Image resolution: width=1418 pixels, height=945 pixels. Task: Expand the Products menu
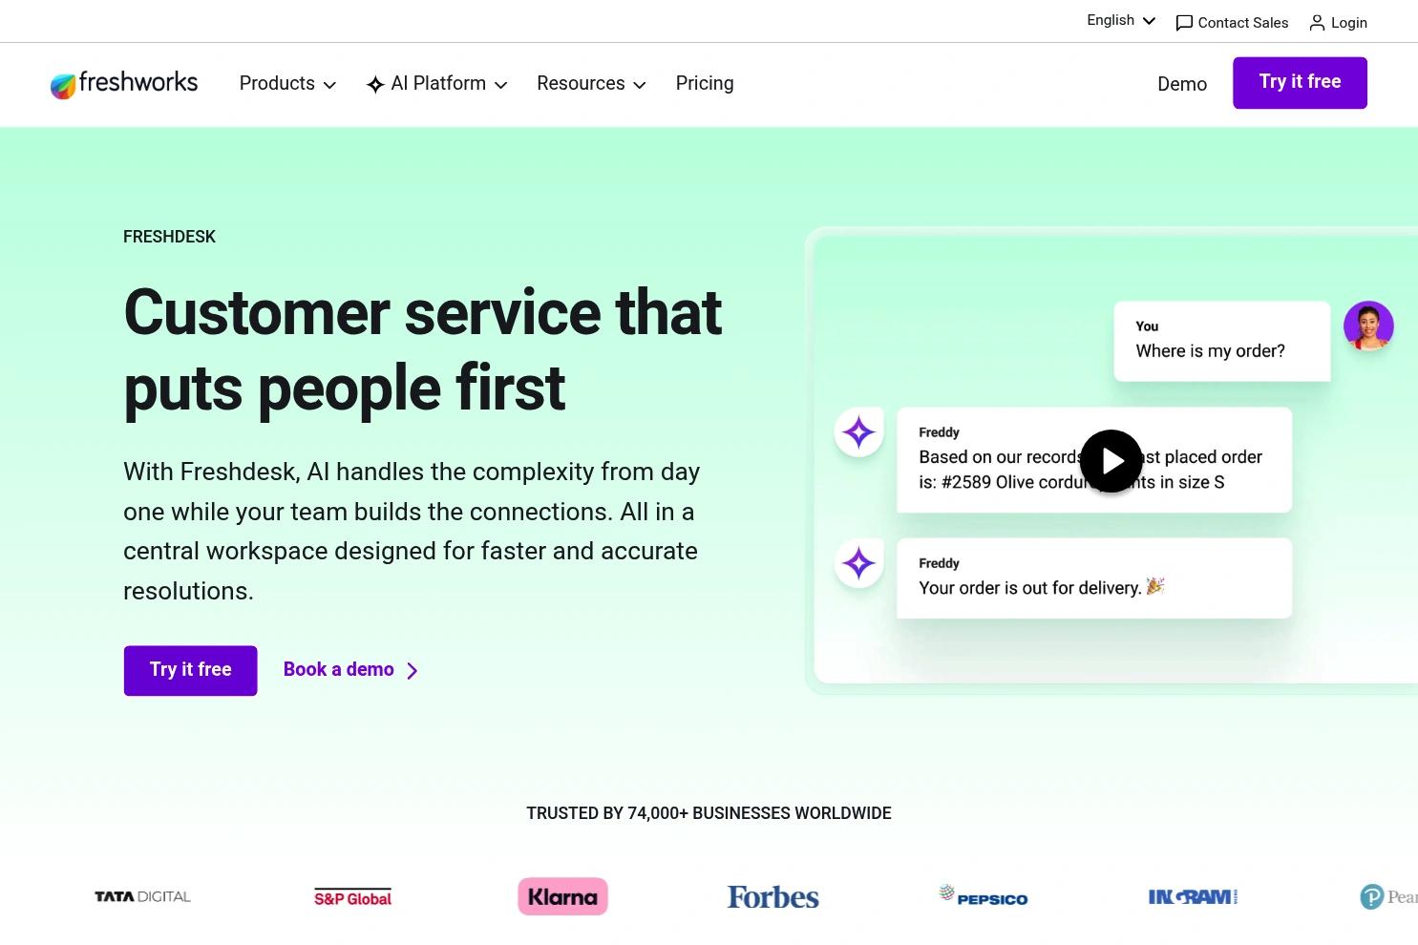287,84
